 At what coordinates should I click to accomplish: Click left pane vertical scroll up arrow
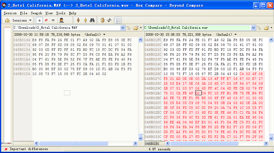tap(141, 40)
